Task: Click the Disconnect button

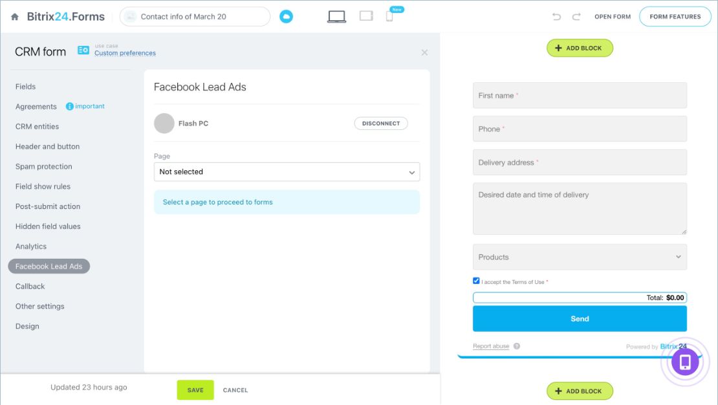Action: [381, 123]
